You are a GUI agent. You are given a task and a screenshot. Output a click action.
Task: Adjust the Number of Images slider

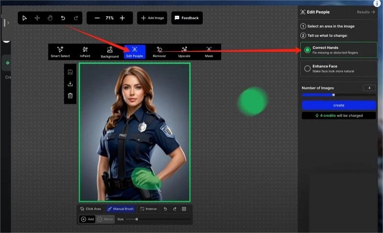click(334, 95)
